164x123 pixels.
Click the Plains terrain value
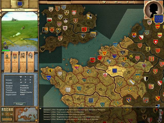(23, 90)
